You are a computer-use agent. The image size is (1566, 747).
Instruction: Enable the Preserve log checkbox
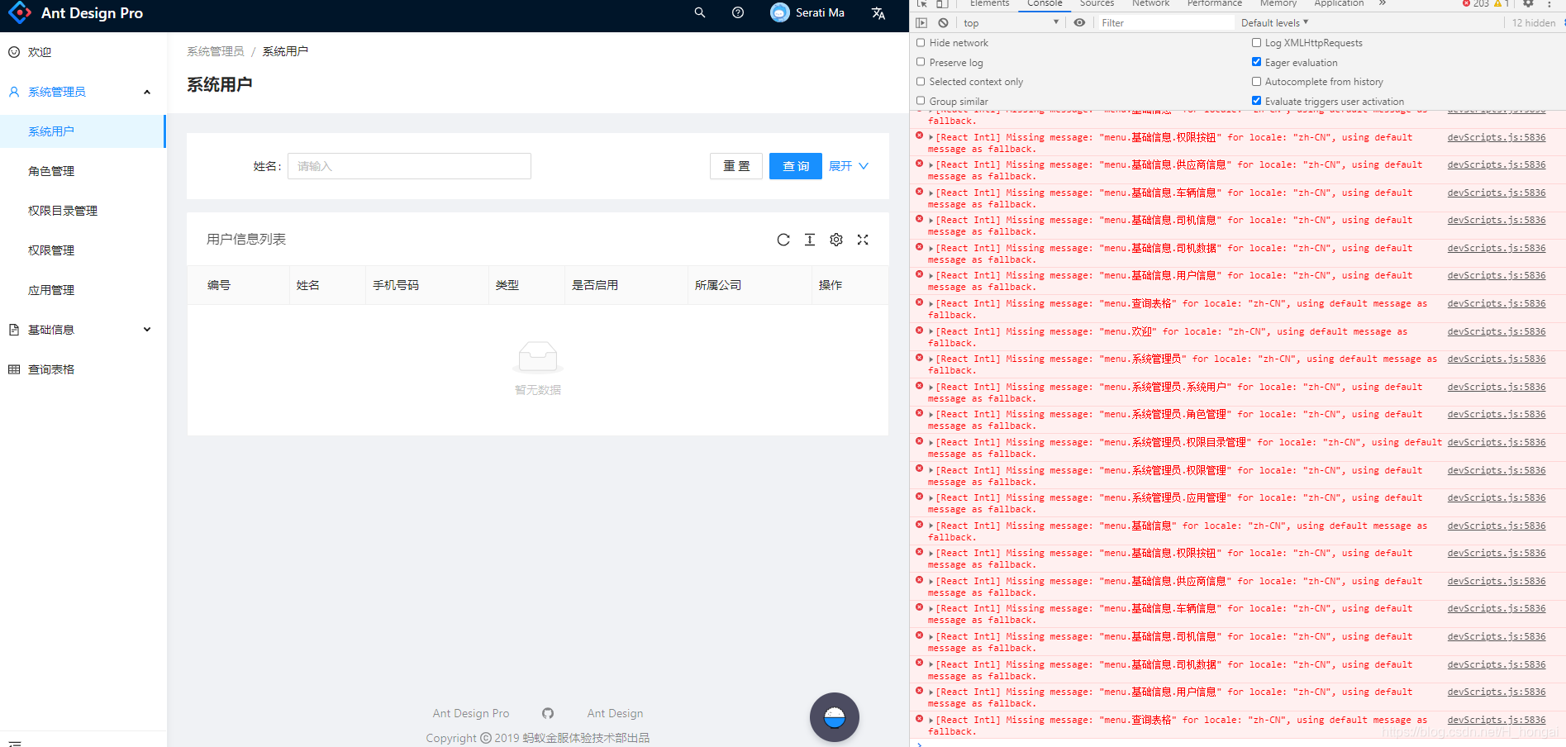click(921, 61)
